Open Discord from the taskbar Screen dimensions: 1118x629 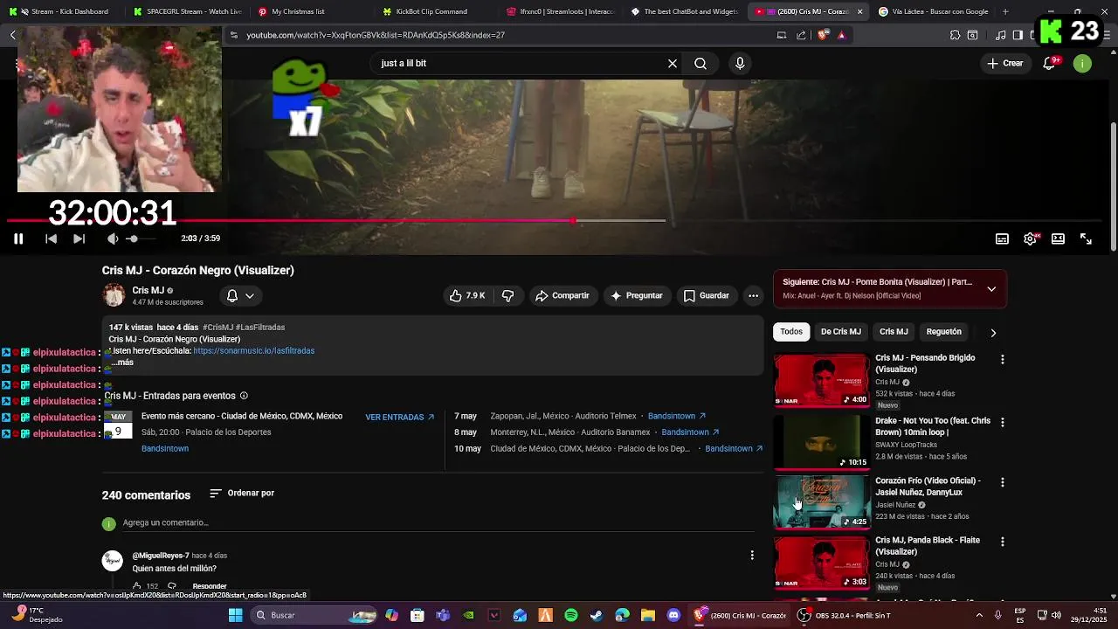coord(673,615)
